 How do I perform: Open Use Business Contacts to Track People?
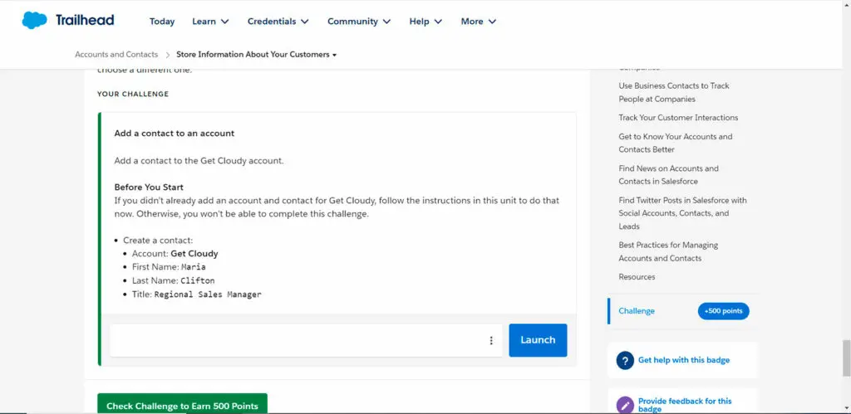coord(673,92)
